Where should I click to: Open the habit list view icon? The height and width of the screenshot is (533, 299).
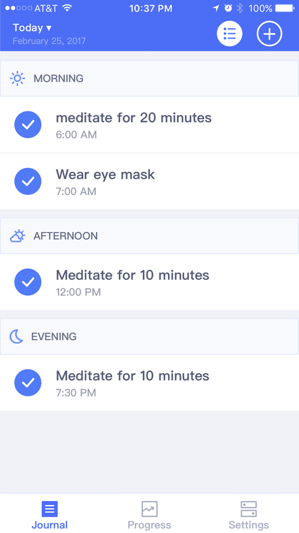[229, 33]
